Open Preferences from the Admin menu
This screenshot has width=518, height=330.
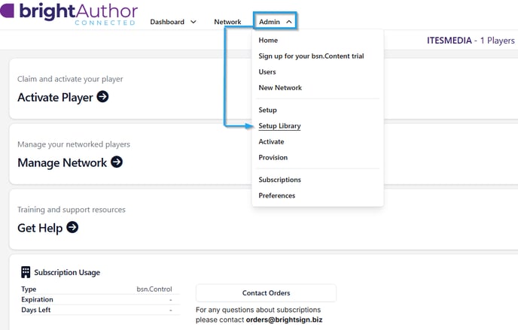277,195
